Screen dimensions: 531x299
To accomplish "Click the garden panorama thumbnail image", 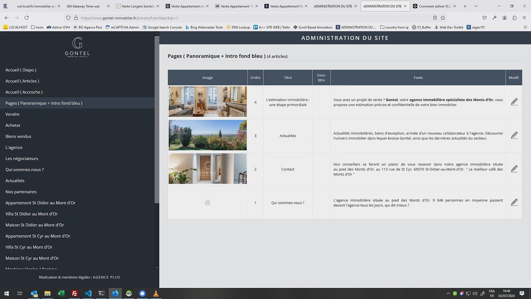I will (207, 135).
